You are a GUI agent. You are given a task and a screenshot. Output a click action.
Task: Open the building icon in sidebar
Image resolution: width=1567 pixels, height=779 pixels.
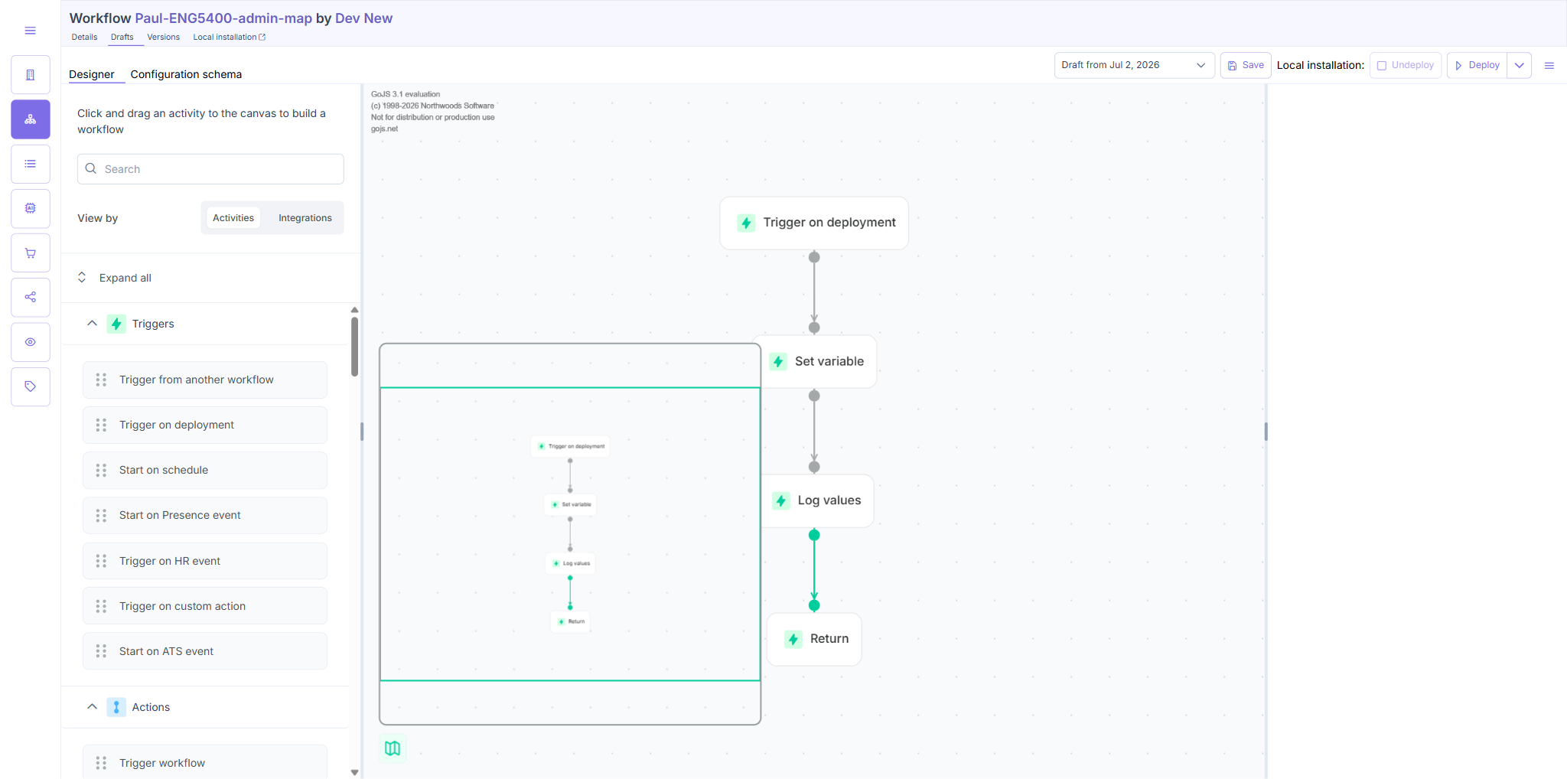pos(31,75)
